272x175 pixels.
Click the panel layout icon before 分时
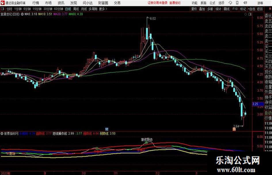coord(3,9)
